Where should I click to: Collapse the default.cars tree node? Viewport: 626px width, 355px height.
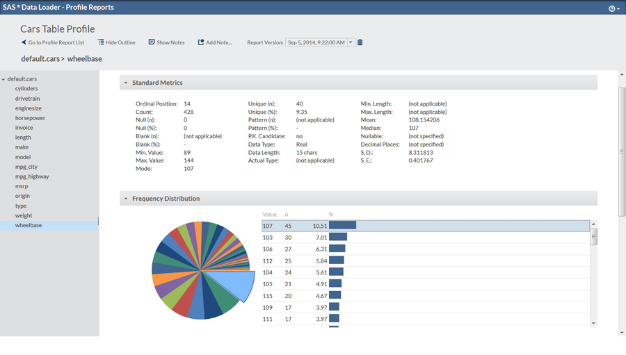(3, 79)
